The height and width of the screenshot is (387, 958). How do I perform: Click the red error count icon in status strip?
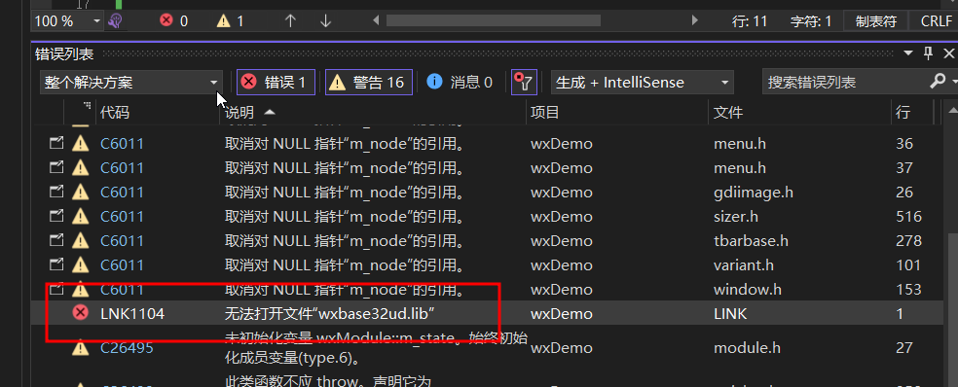pos(166,20)
